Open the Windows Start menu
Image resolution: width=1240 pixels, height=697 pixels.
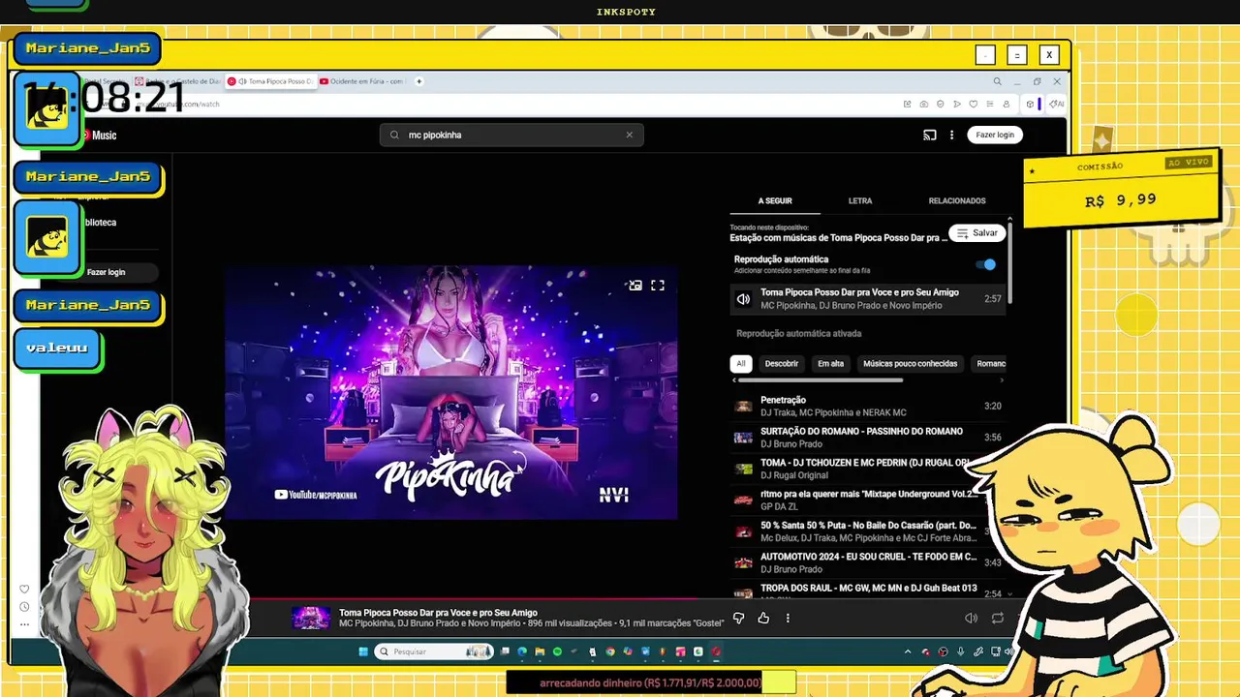pos(363,652)
